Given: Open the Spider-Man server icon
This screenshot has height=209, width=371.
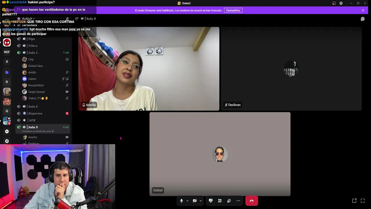Looking at the screenshot, I should [7, 42].
